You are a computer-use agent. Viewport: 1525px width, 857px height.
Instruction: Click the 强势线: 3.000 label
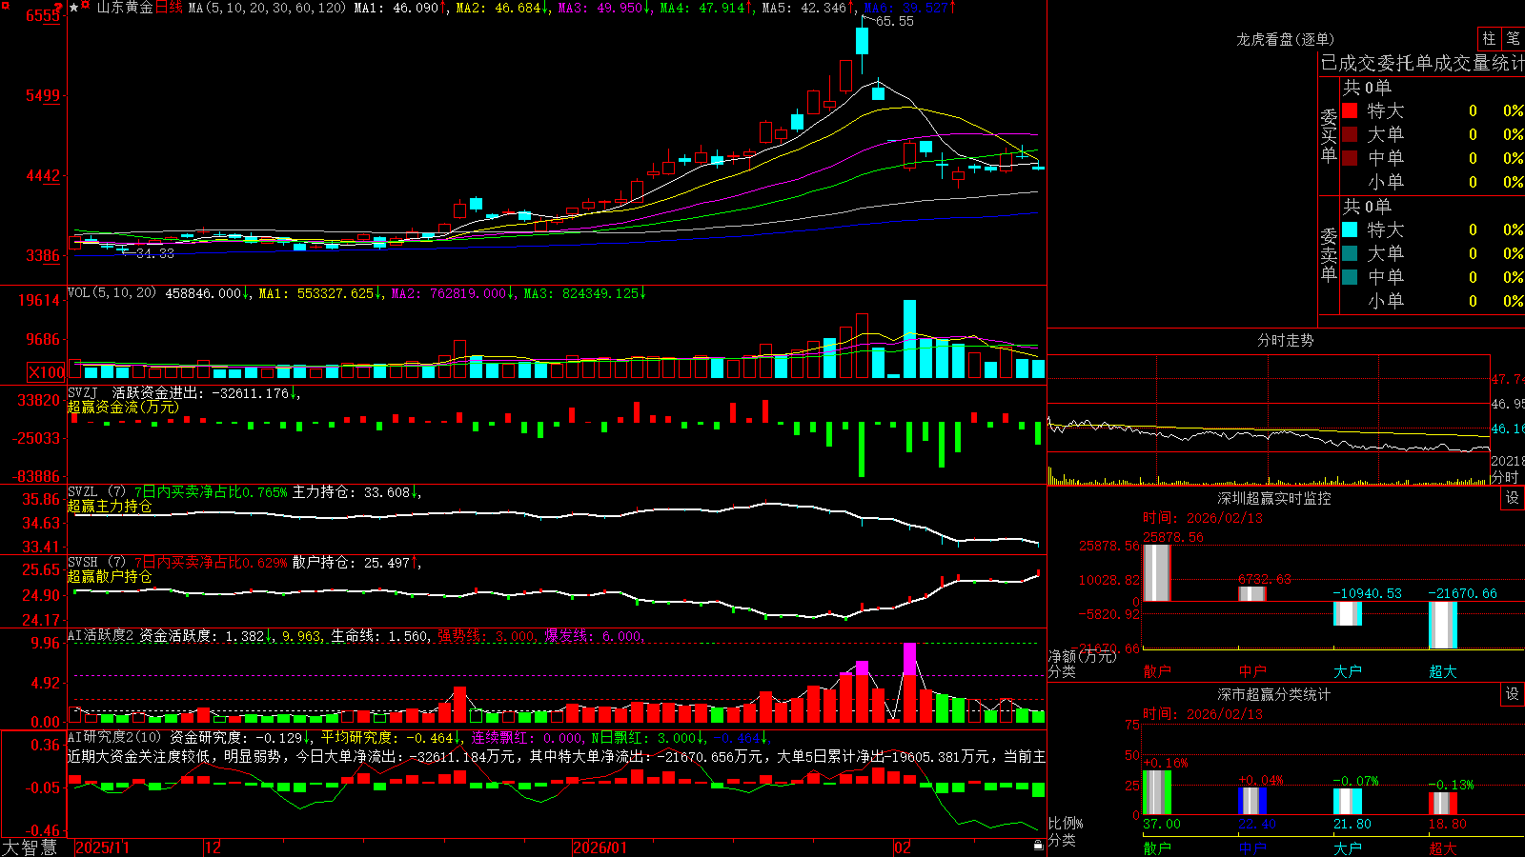(487, 635)
